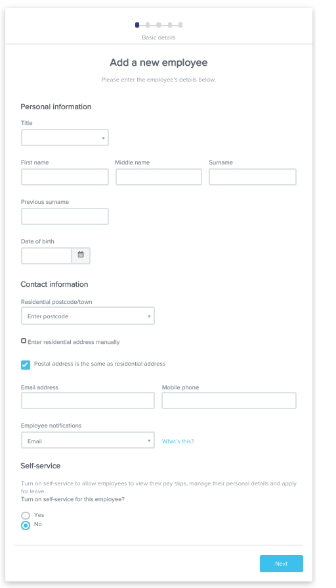Screen dimensions: 336x588
Task: Open the What's this? link
Action: [178, 441]
